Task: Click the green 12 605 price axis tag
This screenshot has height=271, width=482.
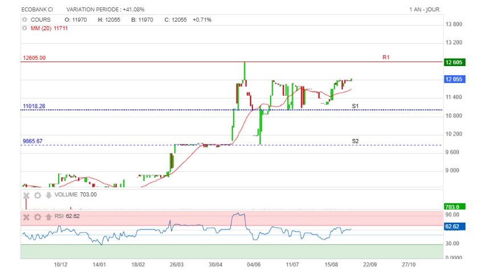Action: (x=454, y=62)
